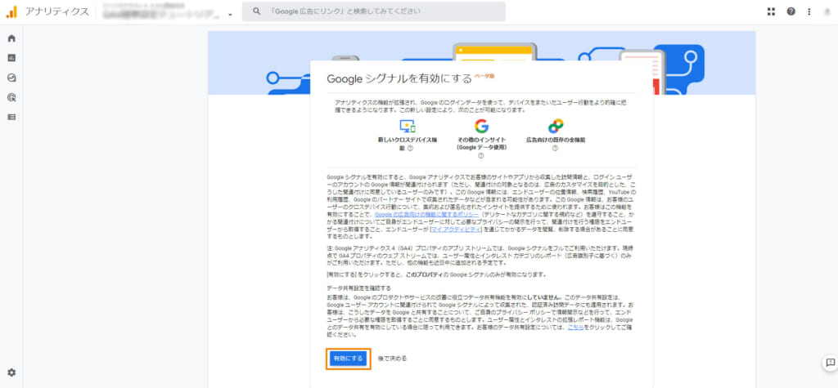This screenshot has width=838, height=388.
Task: Open the account avatar at top right
Action: tap(827, 11)
